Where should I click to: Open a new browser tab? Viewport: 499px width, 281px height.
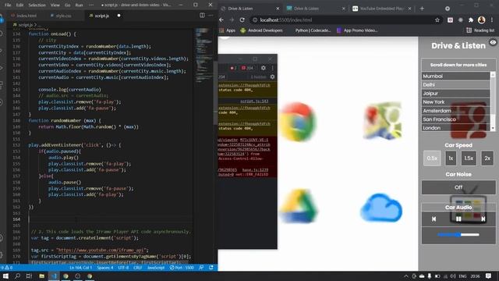pos(422,9)
